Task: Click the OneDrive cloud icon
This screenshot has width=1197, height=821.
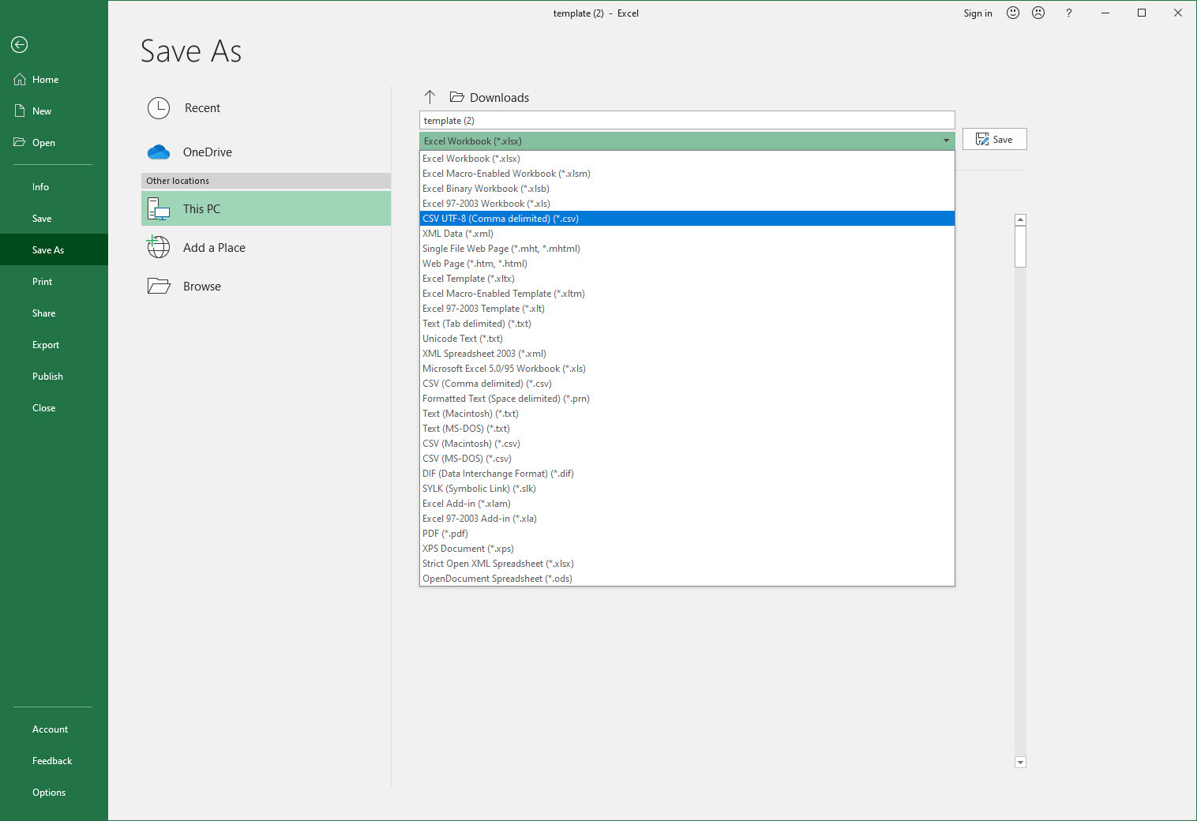Action: (x=159, y=152)
